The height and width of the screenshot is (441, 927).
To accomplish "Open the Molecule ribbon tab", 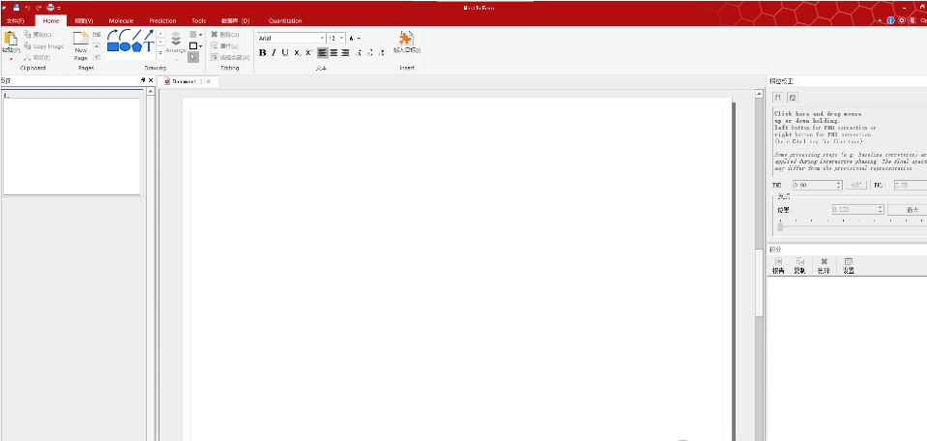I will 121,20.
